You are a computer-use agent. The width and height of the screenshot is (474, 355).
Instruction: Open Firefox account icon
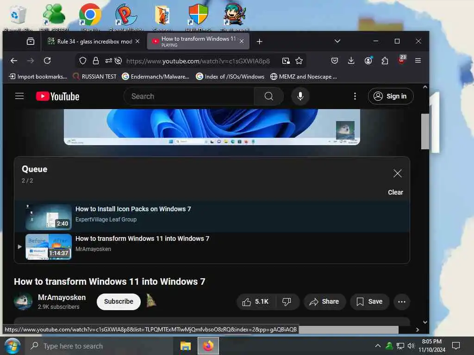point(368,61)
